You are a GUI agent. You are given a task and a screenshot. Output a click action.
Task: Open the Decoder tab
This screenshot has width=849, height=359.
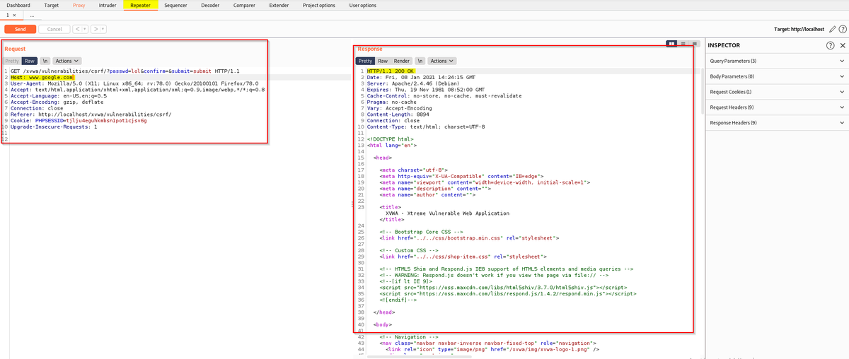(x=210, y=5)
